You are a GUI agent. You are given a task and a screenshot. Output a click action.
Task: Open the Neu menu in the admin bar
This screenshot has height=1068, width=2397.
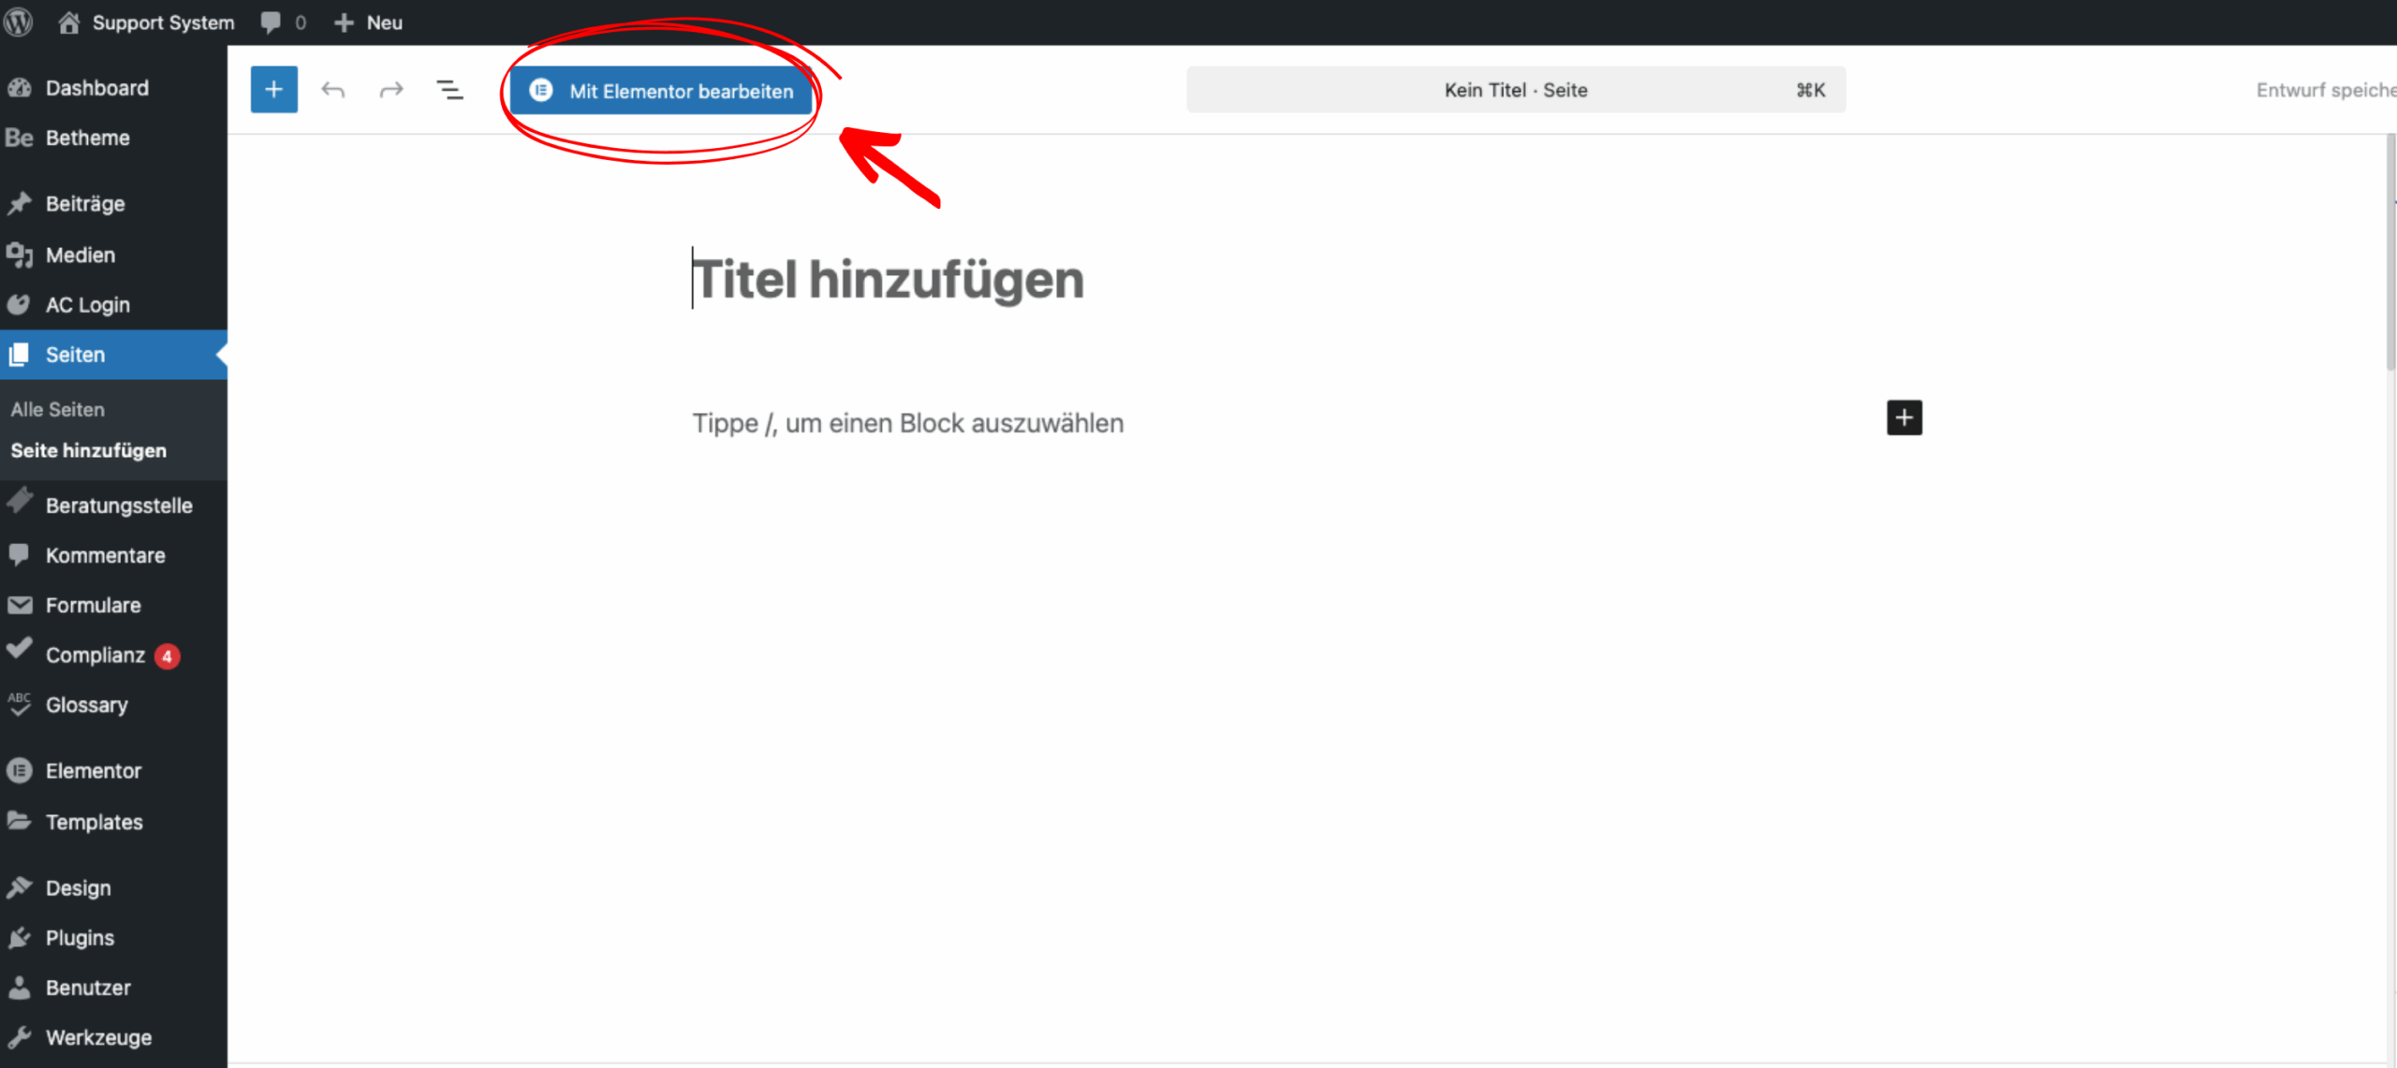coord(367,22)
